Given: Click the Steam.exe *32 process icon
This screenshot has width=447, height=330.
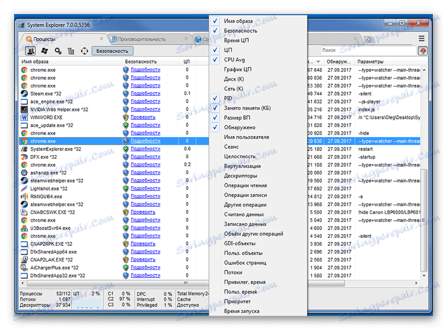Looking at the screenshot, I should click(x=24, y=94).
